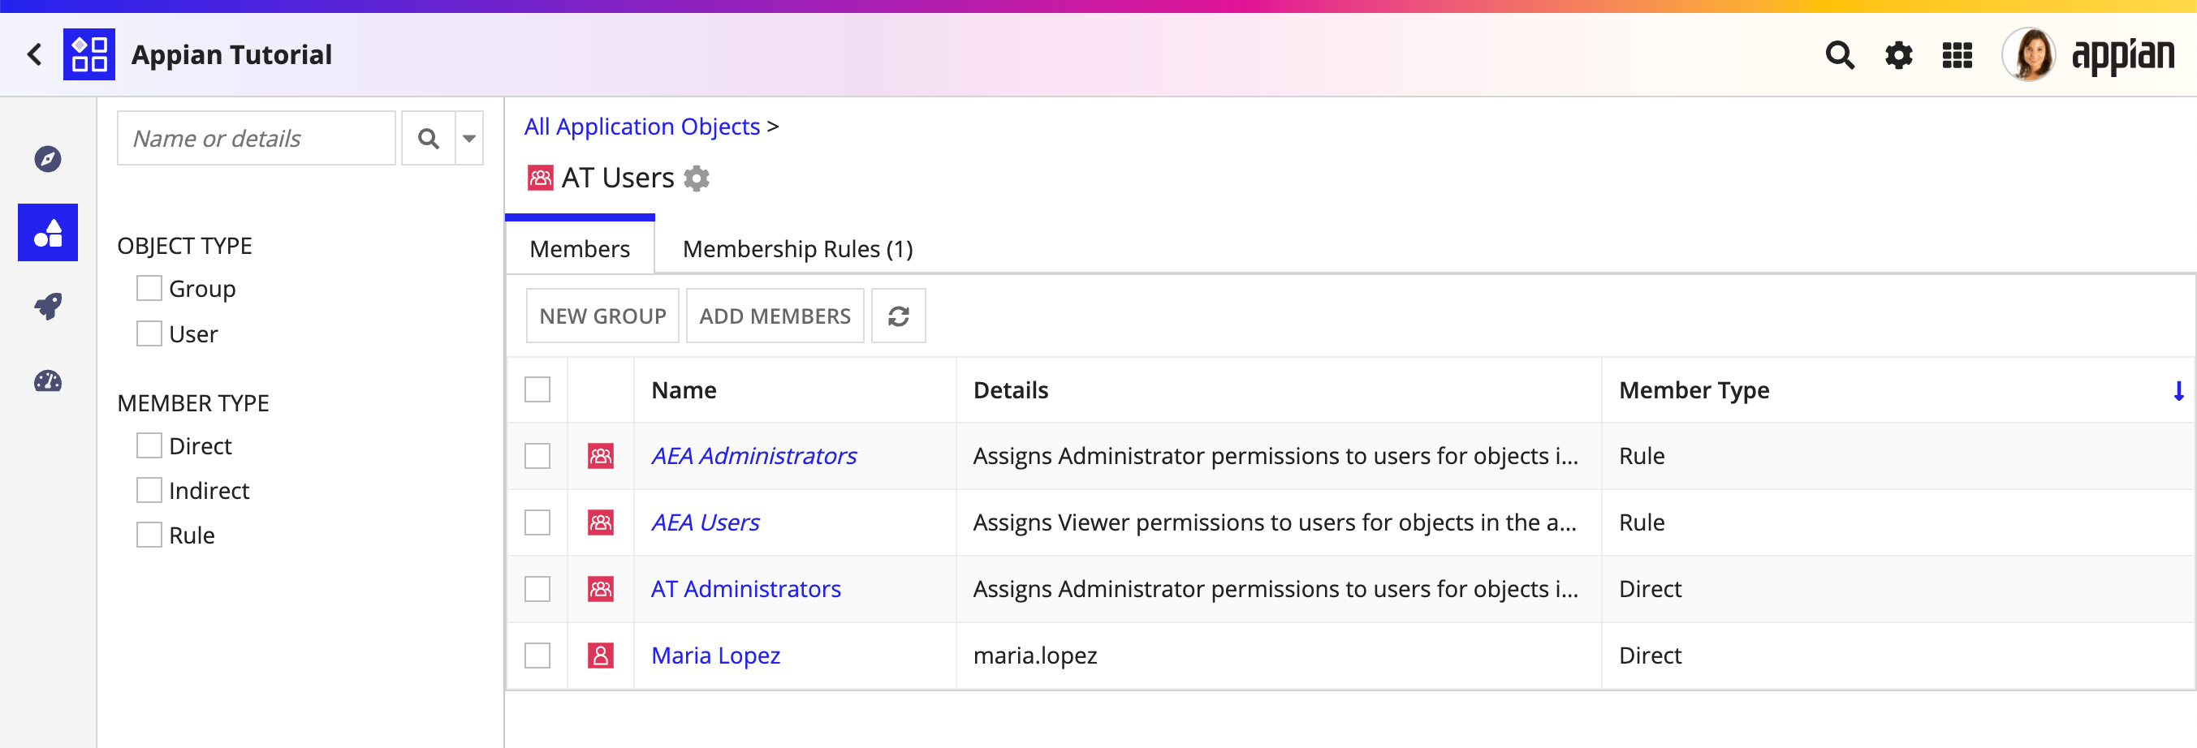Viewport: 2197px width, 748px height.
Task: Click the group icon beside AEA Administrators
Action: (601, 456)
